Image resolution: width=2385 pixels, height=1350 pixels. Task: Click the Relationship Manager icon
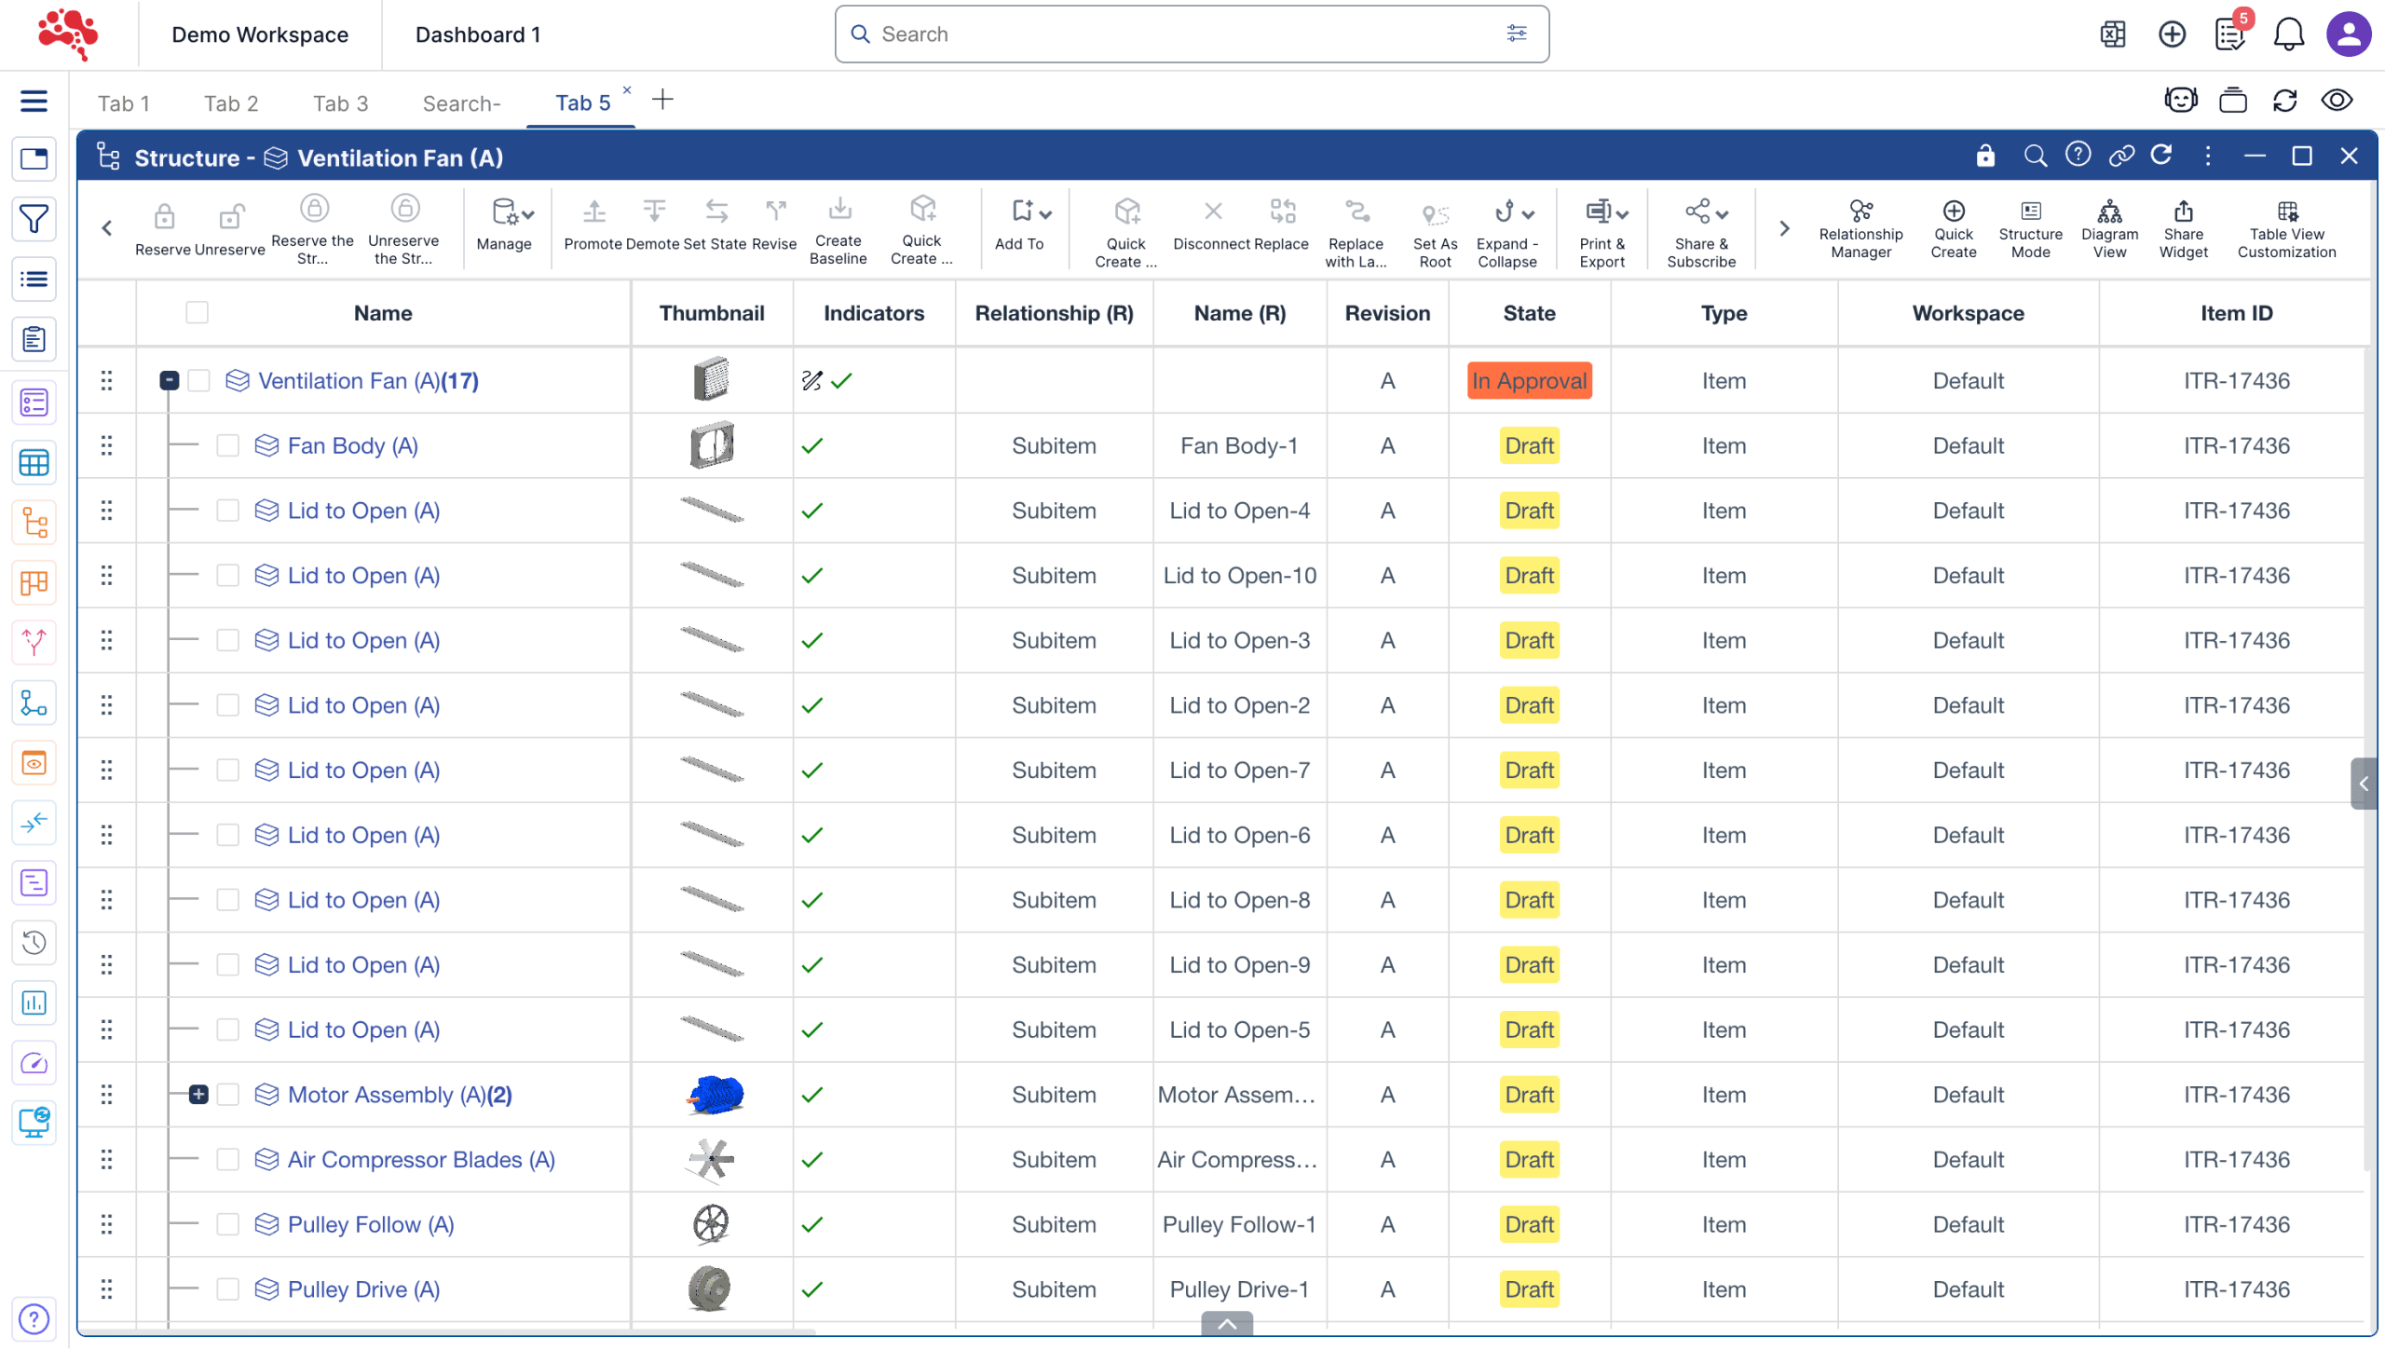(1860, 228)
